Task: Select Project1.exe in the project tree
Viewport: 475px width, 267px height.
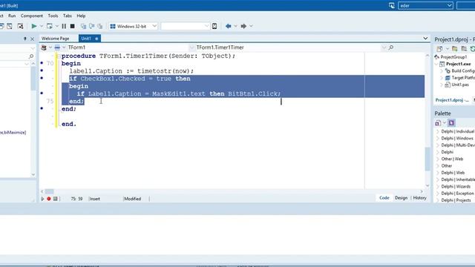Action: (459, 64)
